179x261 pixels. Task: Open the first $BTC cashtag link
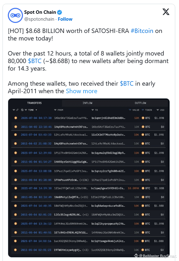[35, 61]
